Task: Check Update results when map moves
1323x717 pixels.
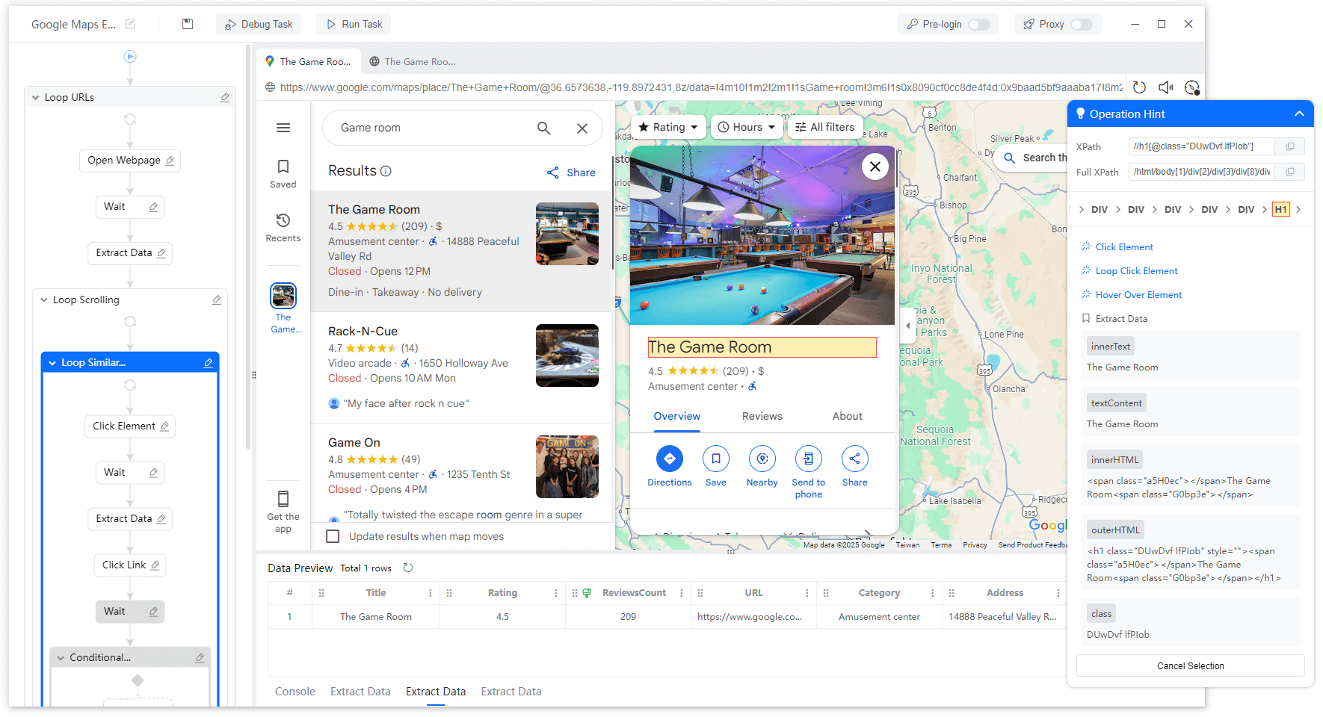Action: point(333,536)
